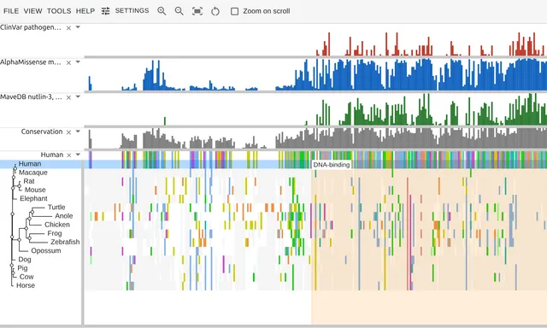Select the AlphaMissense track label
The width and height of the screenshot is (547, 328).
click(31, 62)
